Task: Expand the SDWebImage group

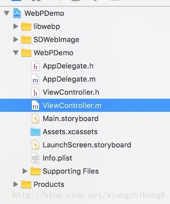Action: 16,40
